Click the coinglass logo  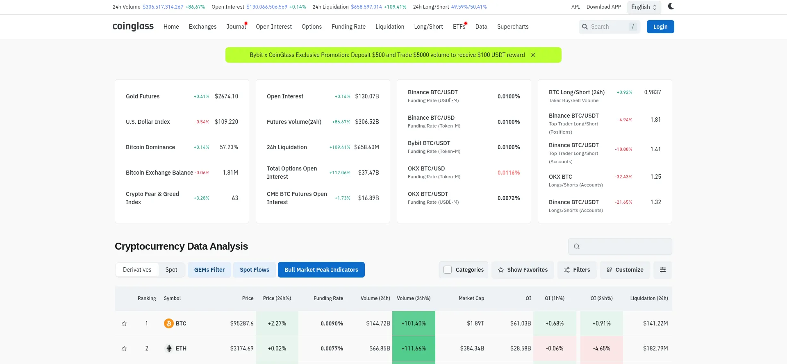click(x=133, y=27)
